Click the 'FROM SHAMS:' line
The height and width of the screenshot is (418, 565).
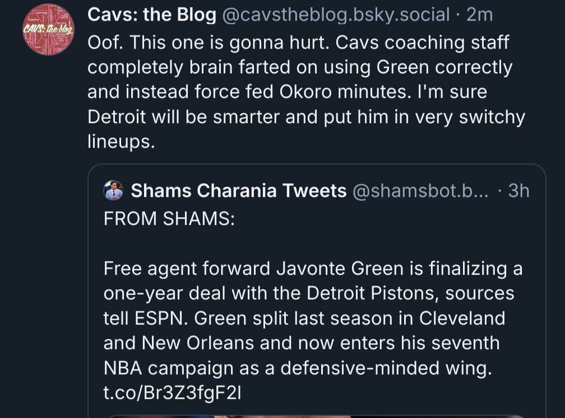tap(169, 219)
